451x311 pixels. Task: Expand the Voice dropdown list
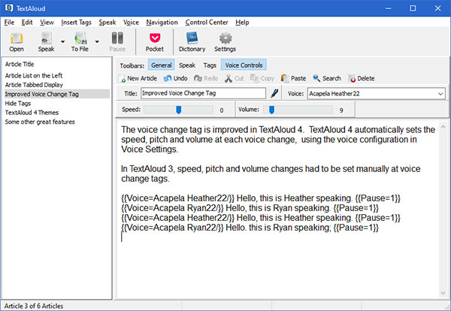(439, 93)
